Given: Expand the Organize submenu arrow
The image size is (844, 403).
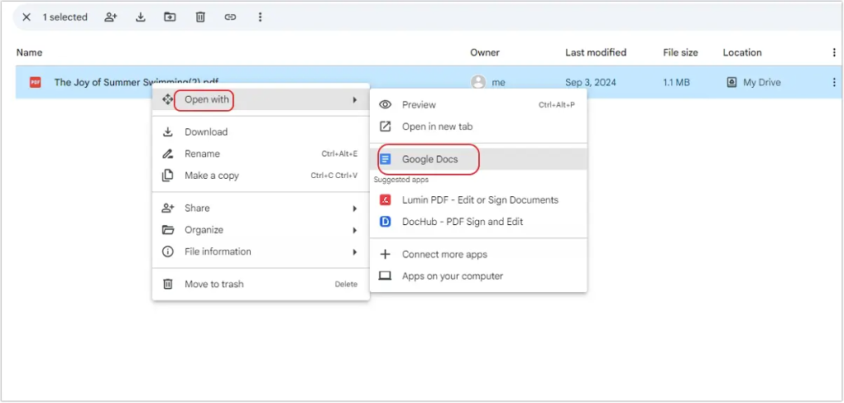Looking at the screenshot, I should (x=355, y=230).
